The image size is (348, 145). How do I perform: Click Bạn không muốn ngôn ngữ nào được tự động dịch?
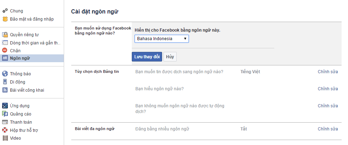[180, 108]
